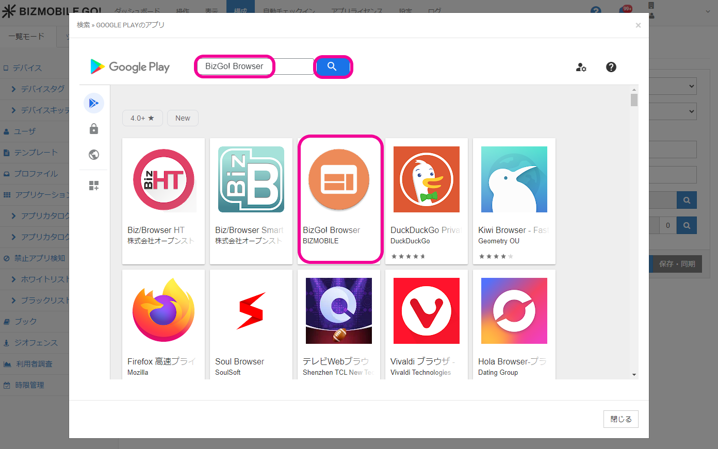This screenshot has width=718, height=449.
Task: Expand デバイスタグ in the sidebar
Action: [41, 89]
